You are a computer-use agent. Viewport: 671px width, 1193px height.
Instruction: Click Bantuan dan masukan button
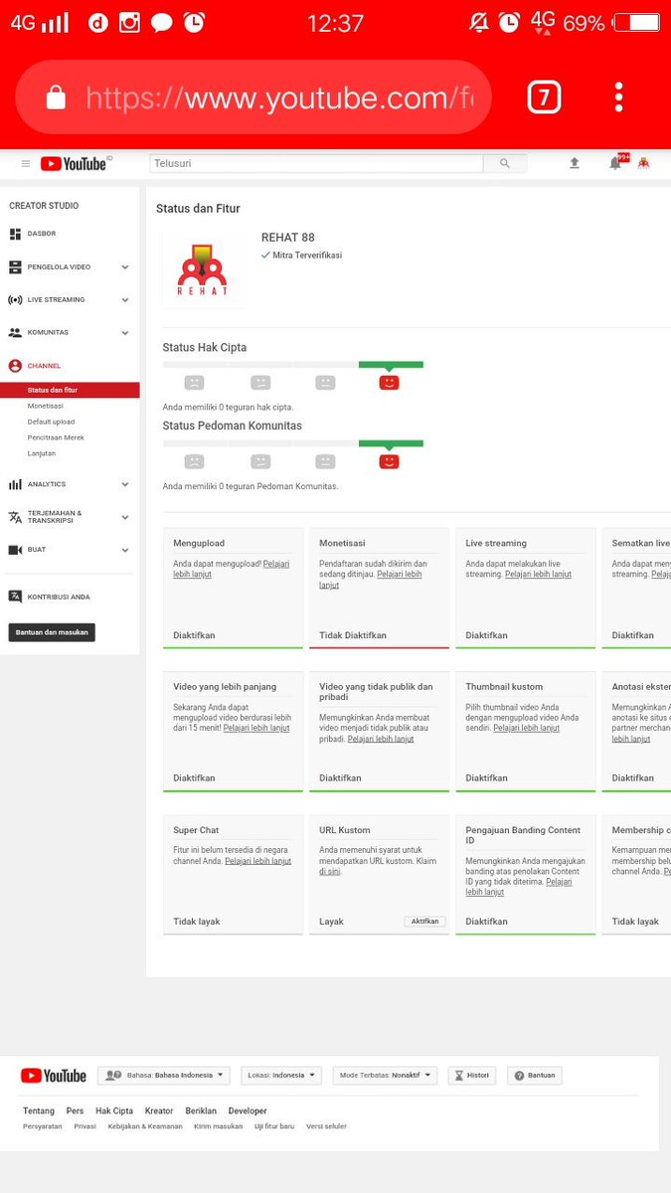(52, 632)
